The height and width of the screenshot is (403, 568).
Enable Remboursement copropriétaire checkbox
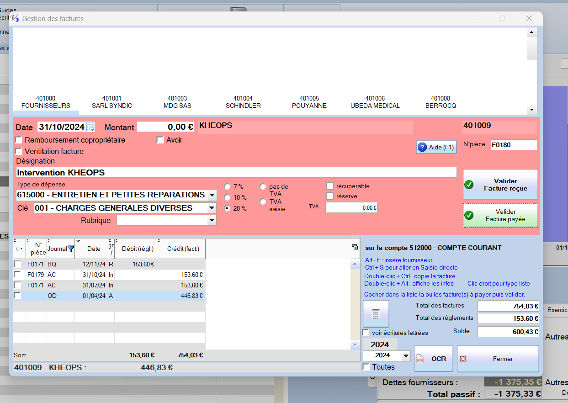tap(19, 140)
